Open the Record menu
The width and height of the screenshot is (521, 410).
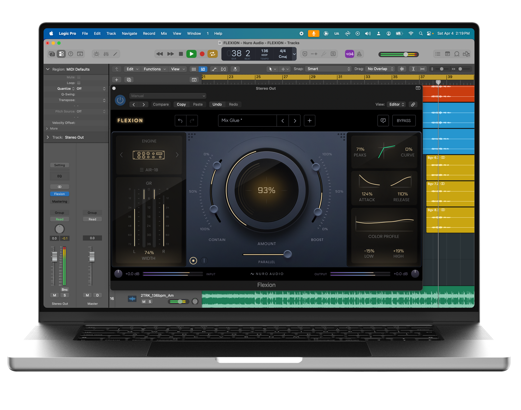pyautogui.click(x=149, y=34)
